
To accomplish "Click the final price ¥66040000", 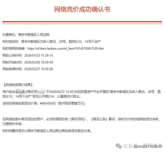I will pos(48,103).
